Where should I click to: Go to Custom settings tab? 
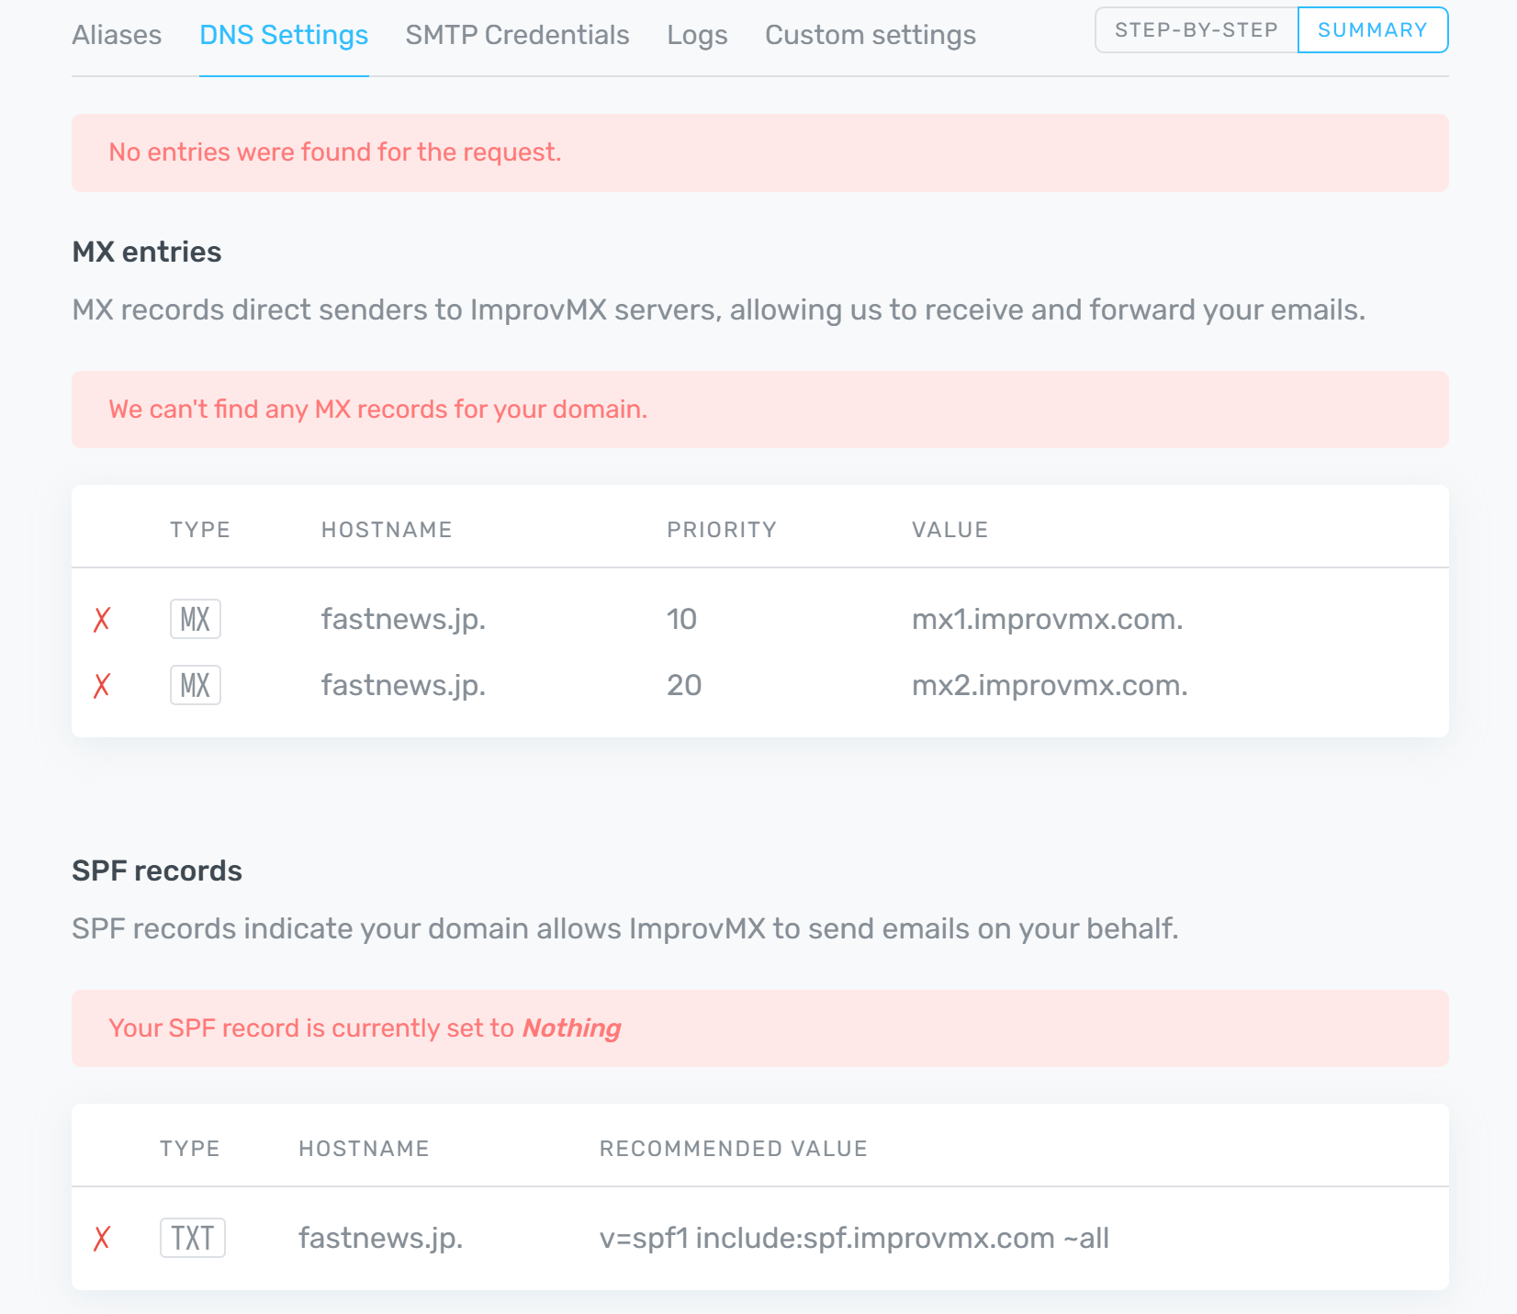pos(871,35)
